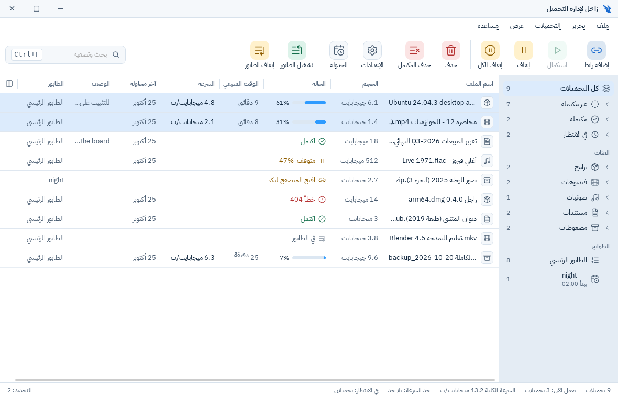Click the 9.6 جيجابايت size cell

click(x=359, y=257)
